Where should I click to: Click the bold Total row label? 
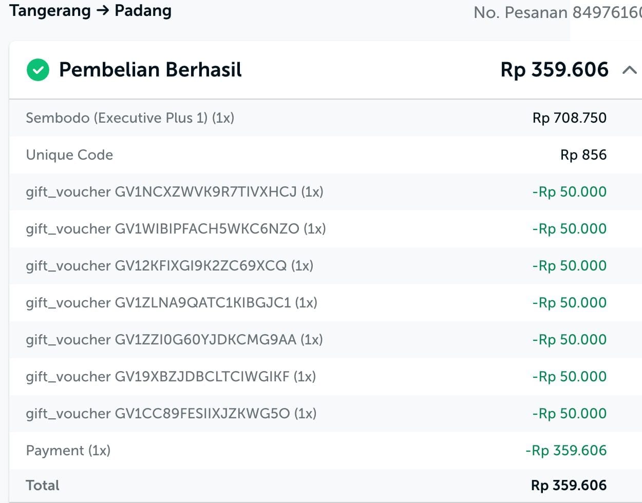point(43,486)
